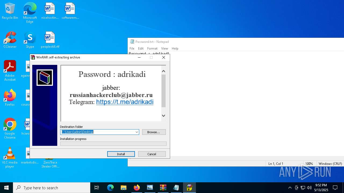Click the Type here to search box
Screen dimensions: 344x193
coord(52,188)
